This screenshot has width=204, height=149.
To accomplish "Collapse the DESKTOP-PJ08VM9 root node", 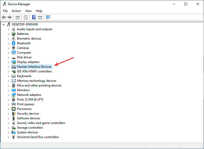I will pyautogui.click(x=3, y=24).
